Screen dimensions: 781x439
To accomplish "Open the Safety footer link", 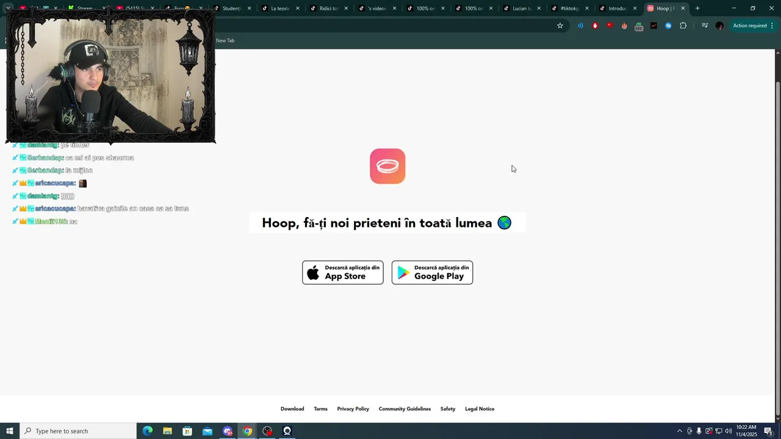I will [x=448, y=409].
